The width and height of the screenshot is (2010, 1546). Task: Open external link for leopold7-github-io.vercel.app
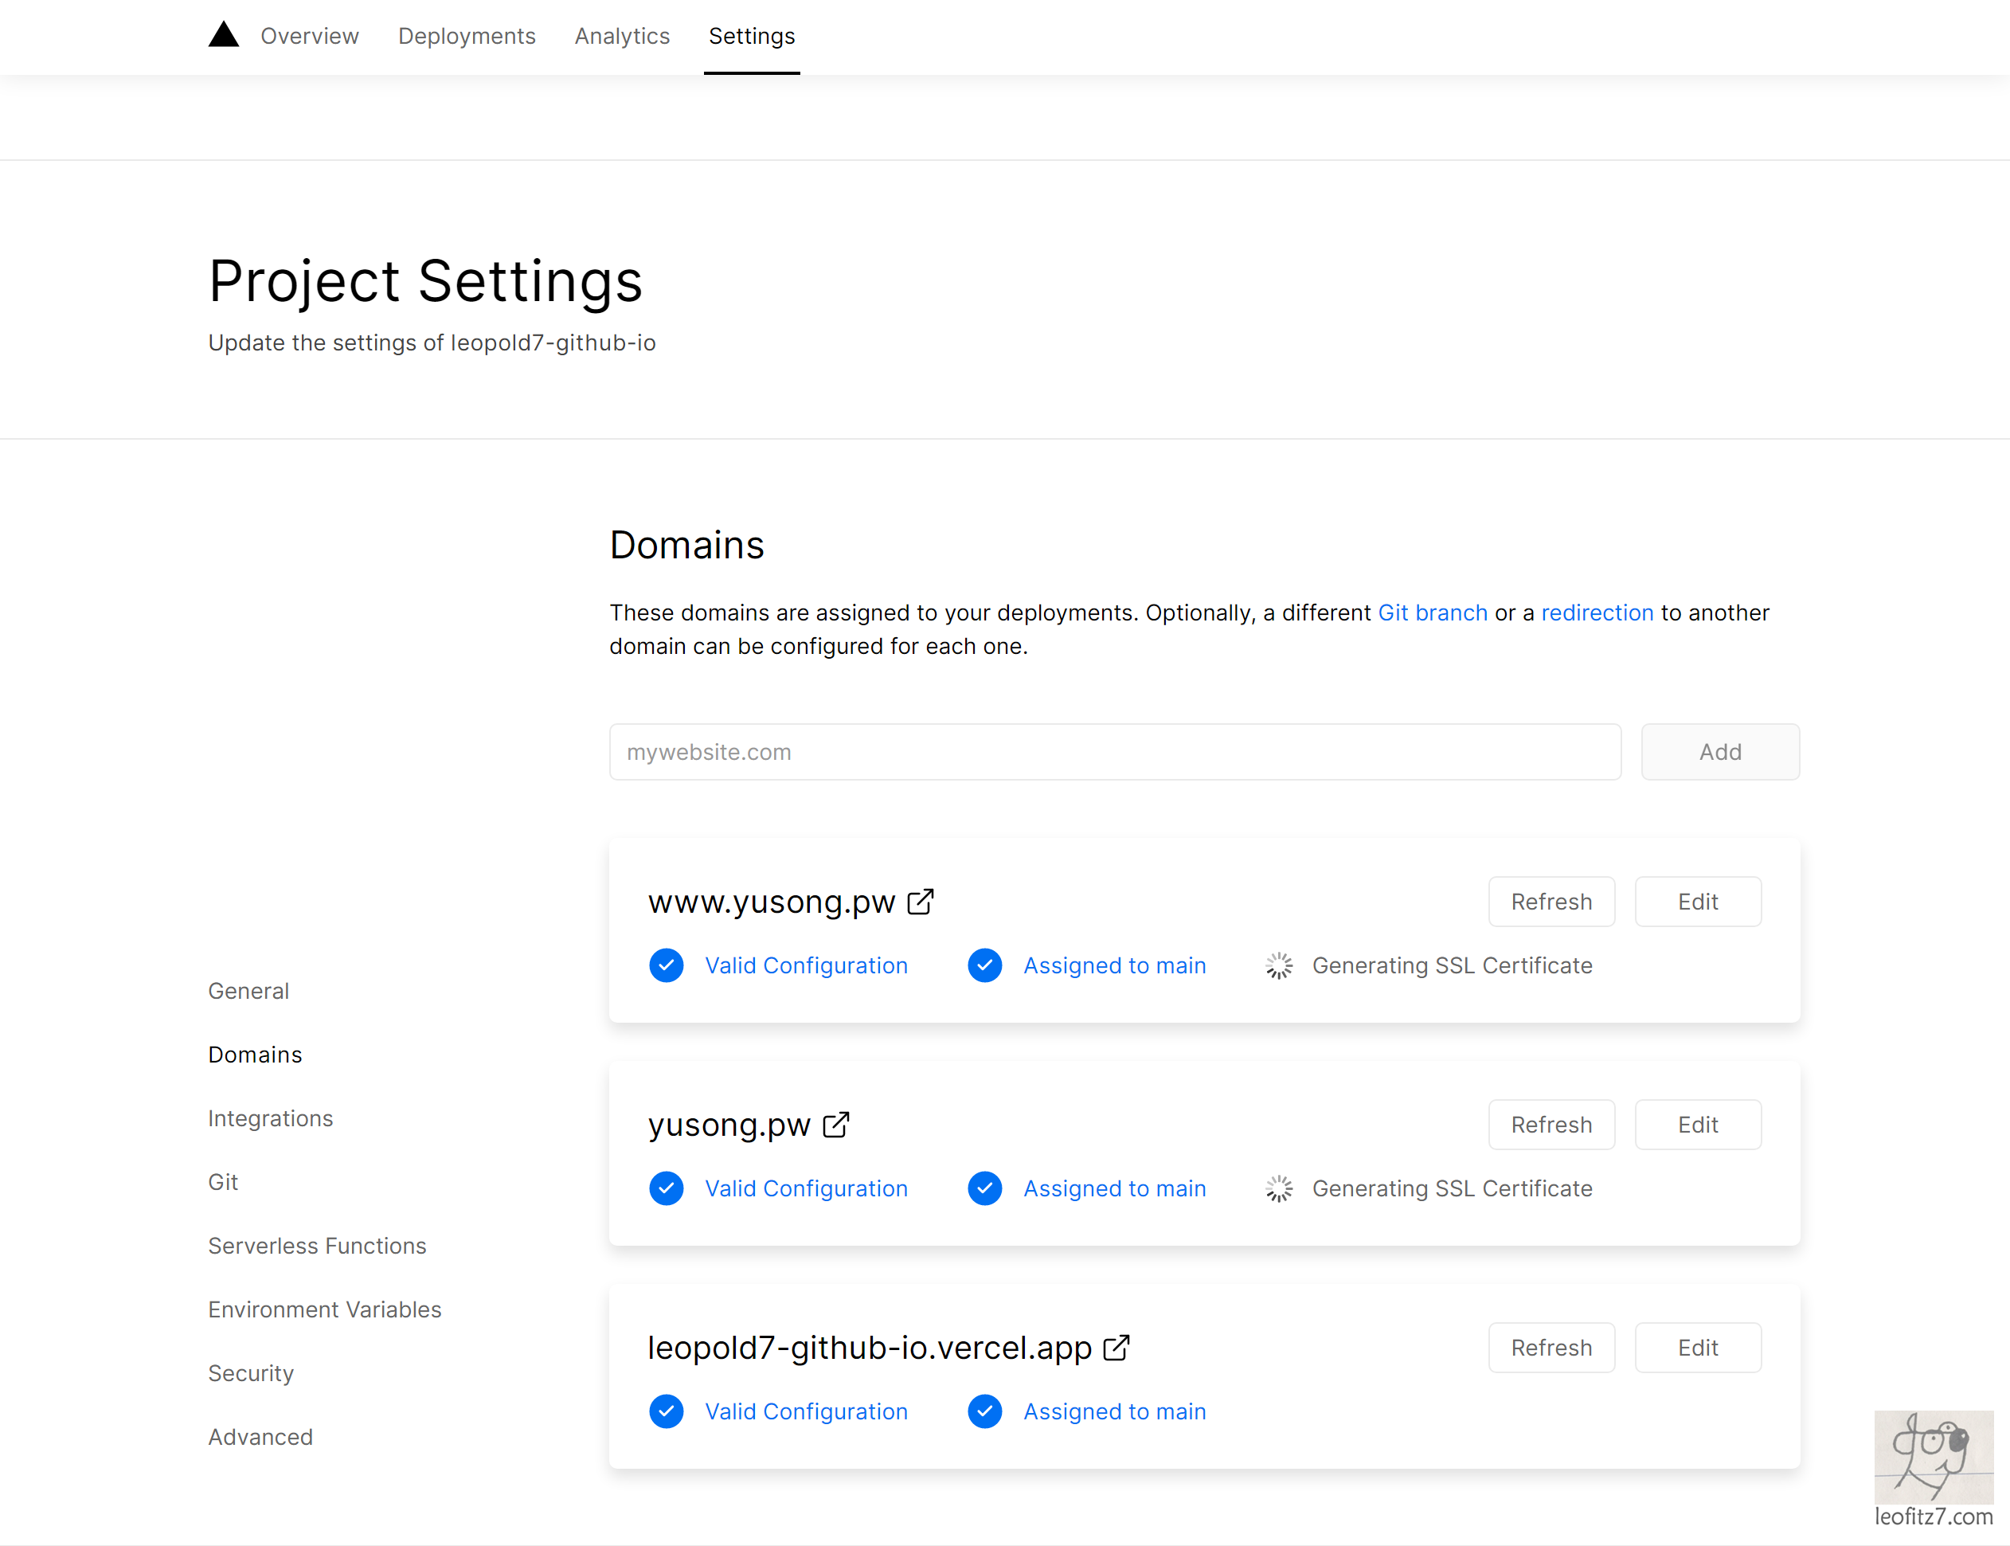1116,1348
